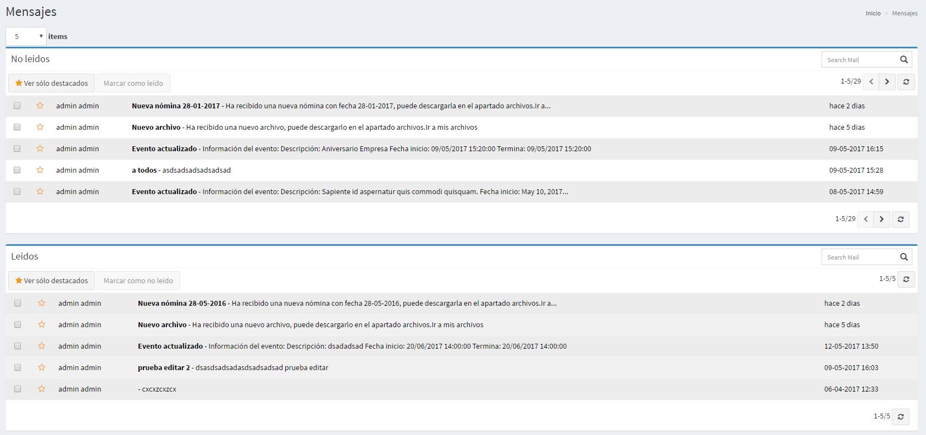Star the 'prueba editar 2' message
This screenshot has height=435, width=926.
(42, 367)
